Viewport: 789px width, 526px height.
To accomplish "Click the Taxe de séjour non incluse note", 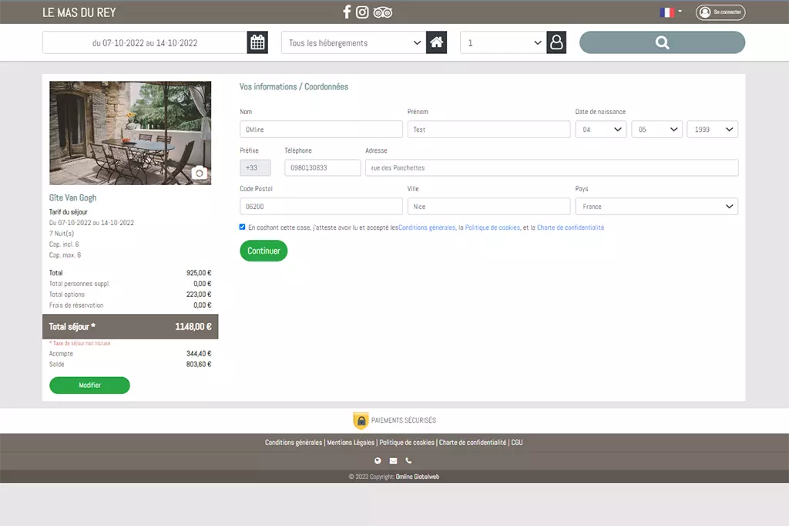I will click(80, 343).
